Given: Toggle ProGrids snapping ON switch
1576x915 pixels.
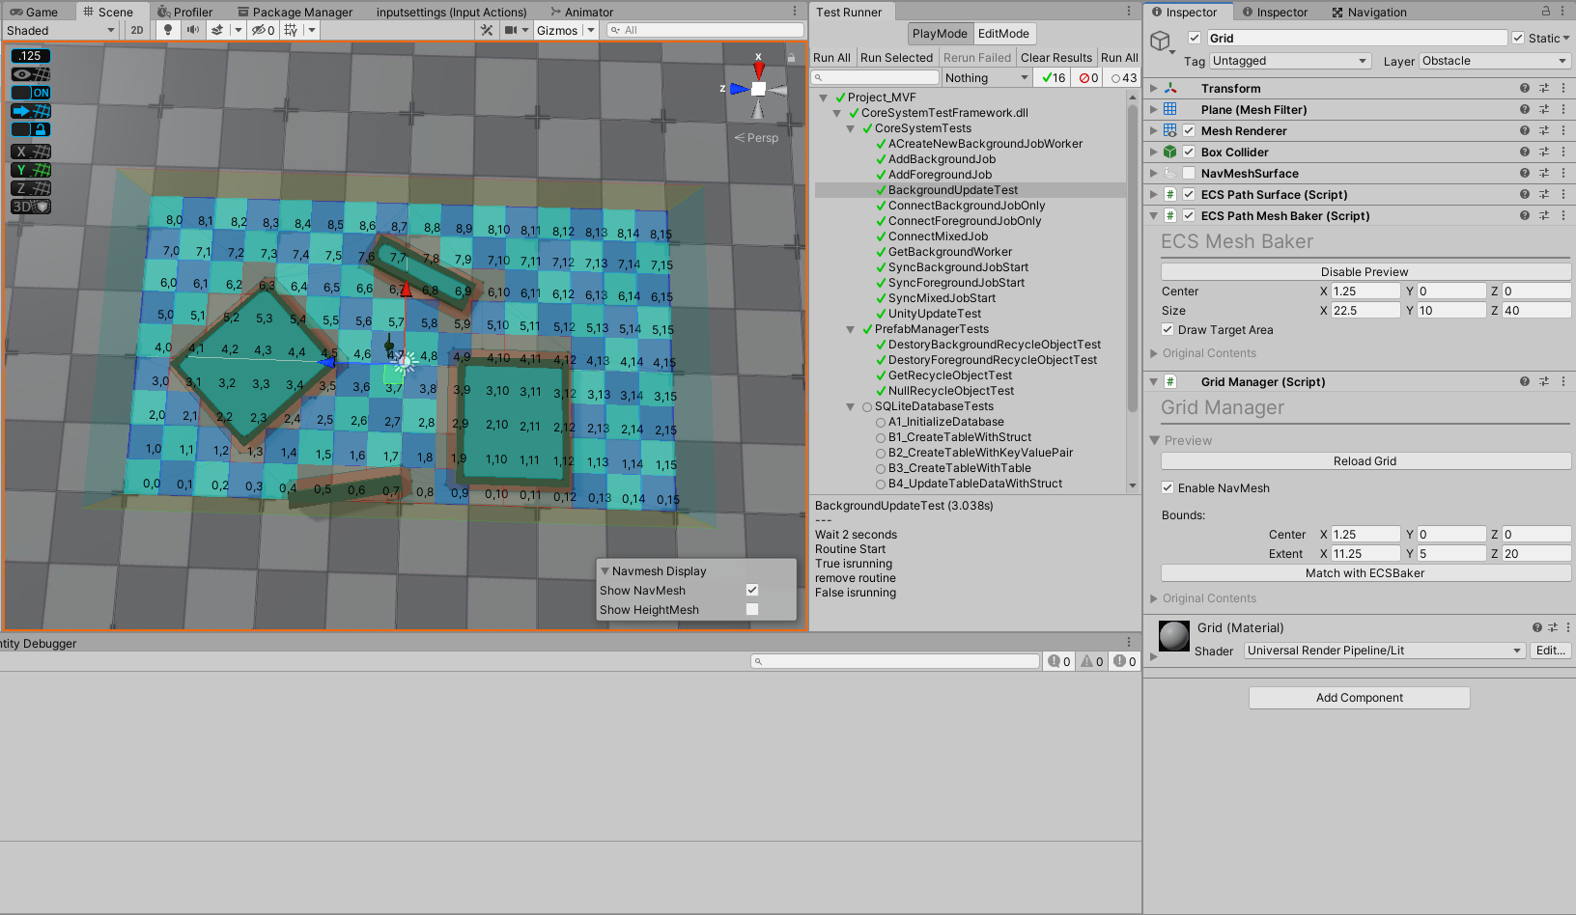Looking at the screenshot, I should click(31, 93).
